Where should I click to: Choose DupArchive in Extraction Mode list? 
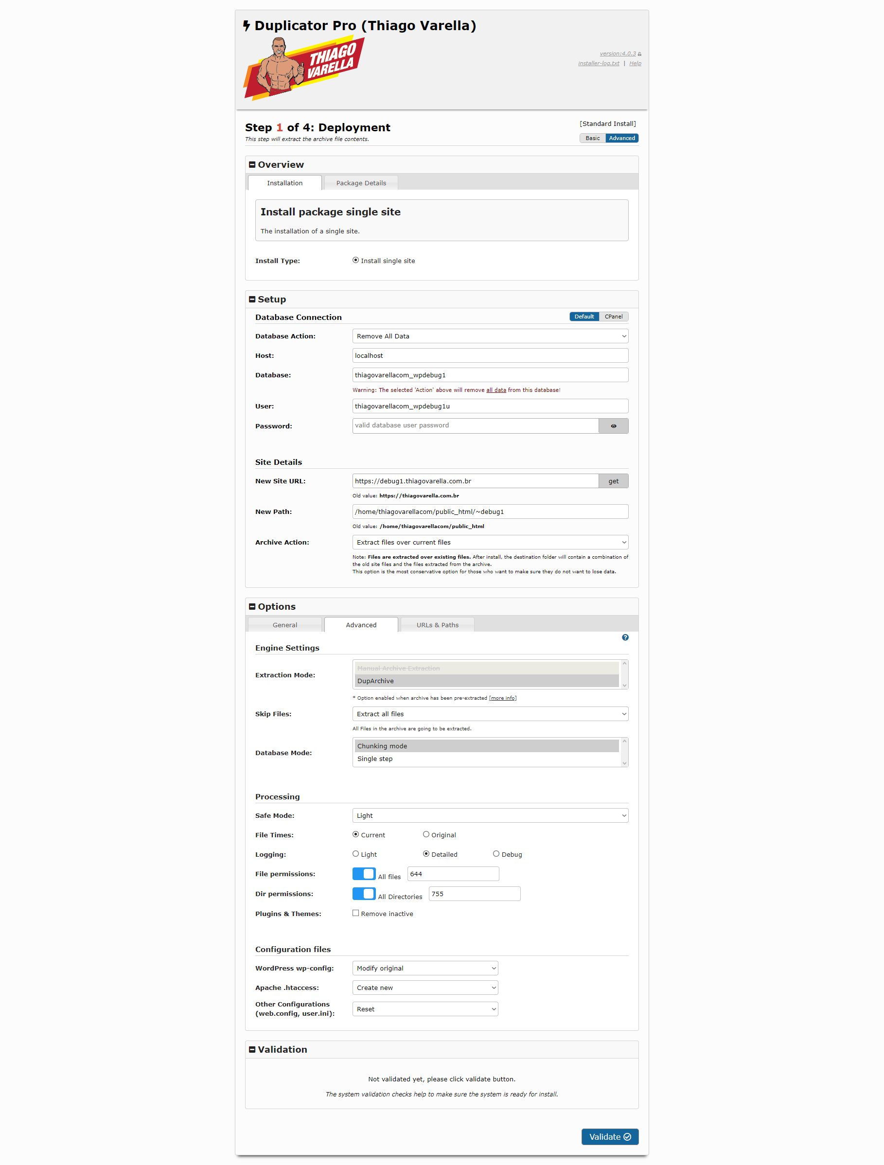pyautogui.click(x=487, y=681)
